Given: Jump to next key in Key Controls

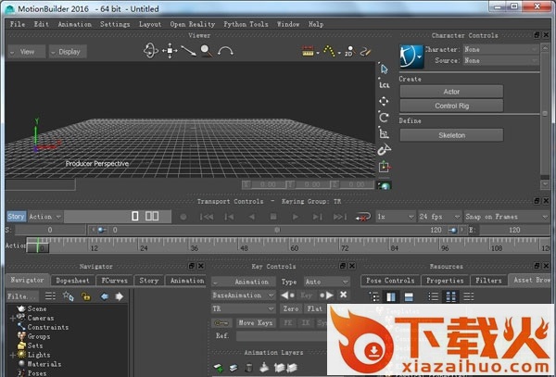Looking at the screenshot, I should [326, 295].
